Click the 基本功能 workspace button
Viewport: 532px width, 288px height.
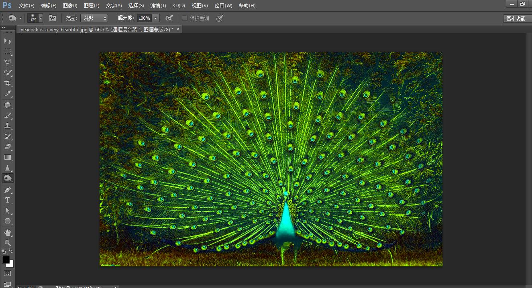[516, 18]
